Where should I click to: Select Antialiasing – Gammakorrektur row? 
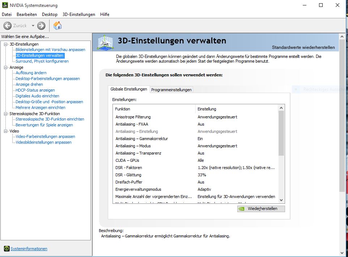tap(195, 139)
